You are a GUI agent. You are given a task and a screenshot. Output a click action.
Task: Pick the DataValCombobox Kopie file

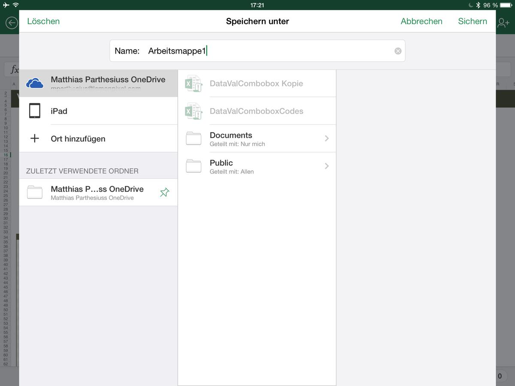tap(257, 83)
